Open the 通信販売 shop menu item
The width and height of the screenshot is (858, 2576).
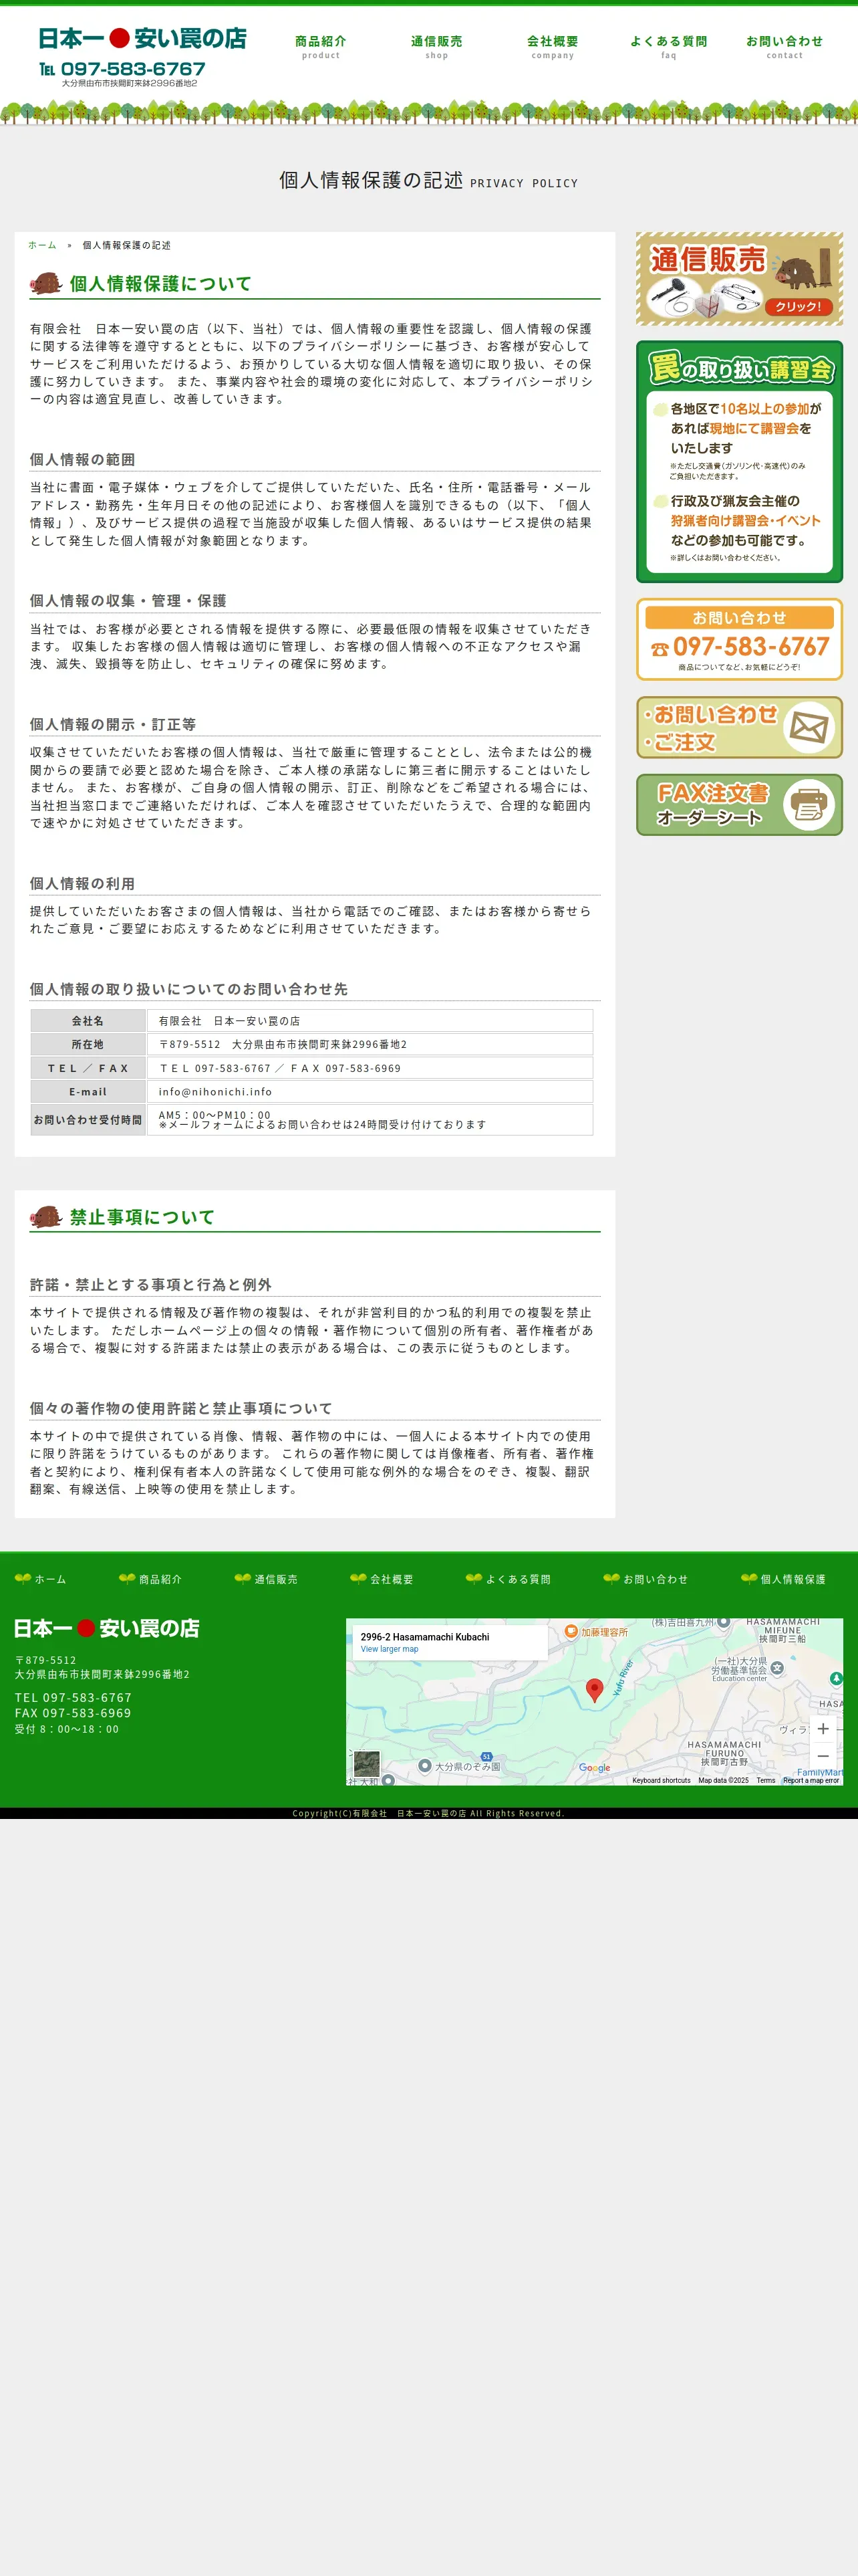click(436, 47)
